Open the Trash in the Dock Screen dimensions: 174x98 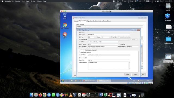(x=142, y=95)
